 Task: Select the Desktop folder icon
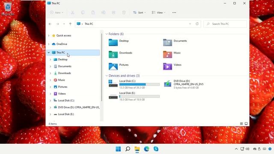click(x=113, y=42)
